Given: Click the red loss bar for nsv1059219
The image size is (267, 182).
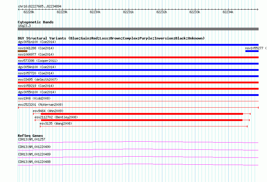Looking at the screenshot, I should click(138, 89).
